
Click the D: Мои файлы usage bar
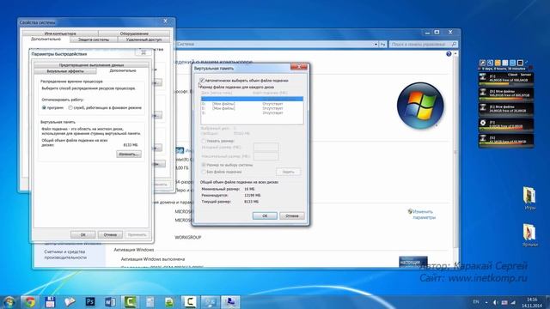click(506, 99)
